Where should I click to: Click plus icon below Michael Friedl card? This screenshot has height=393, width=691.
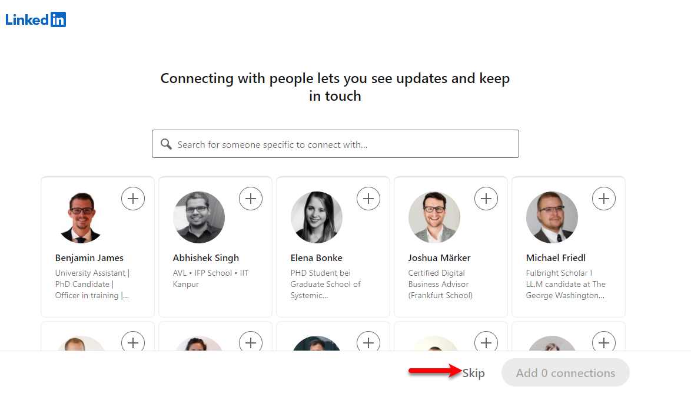(x=604, y=342)
